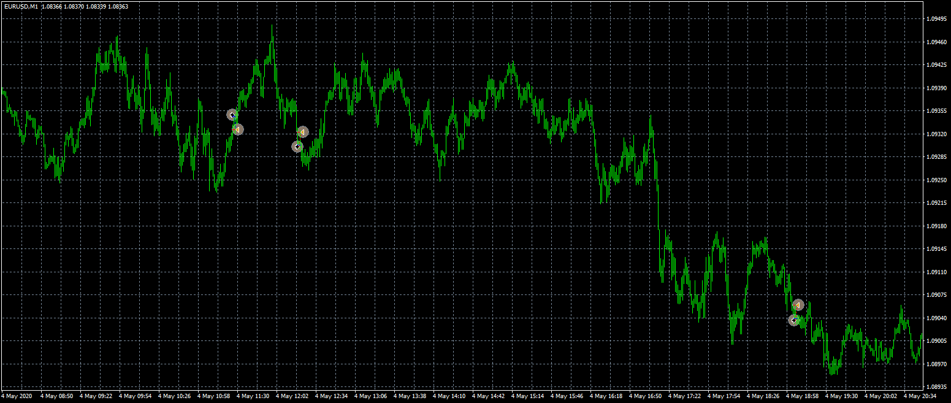The image size is (951, 403).
Task: Select the '4 May 14:42' time label
Action: [x=489, y=397]
